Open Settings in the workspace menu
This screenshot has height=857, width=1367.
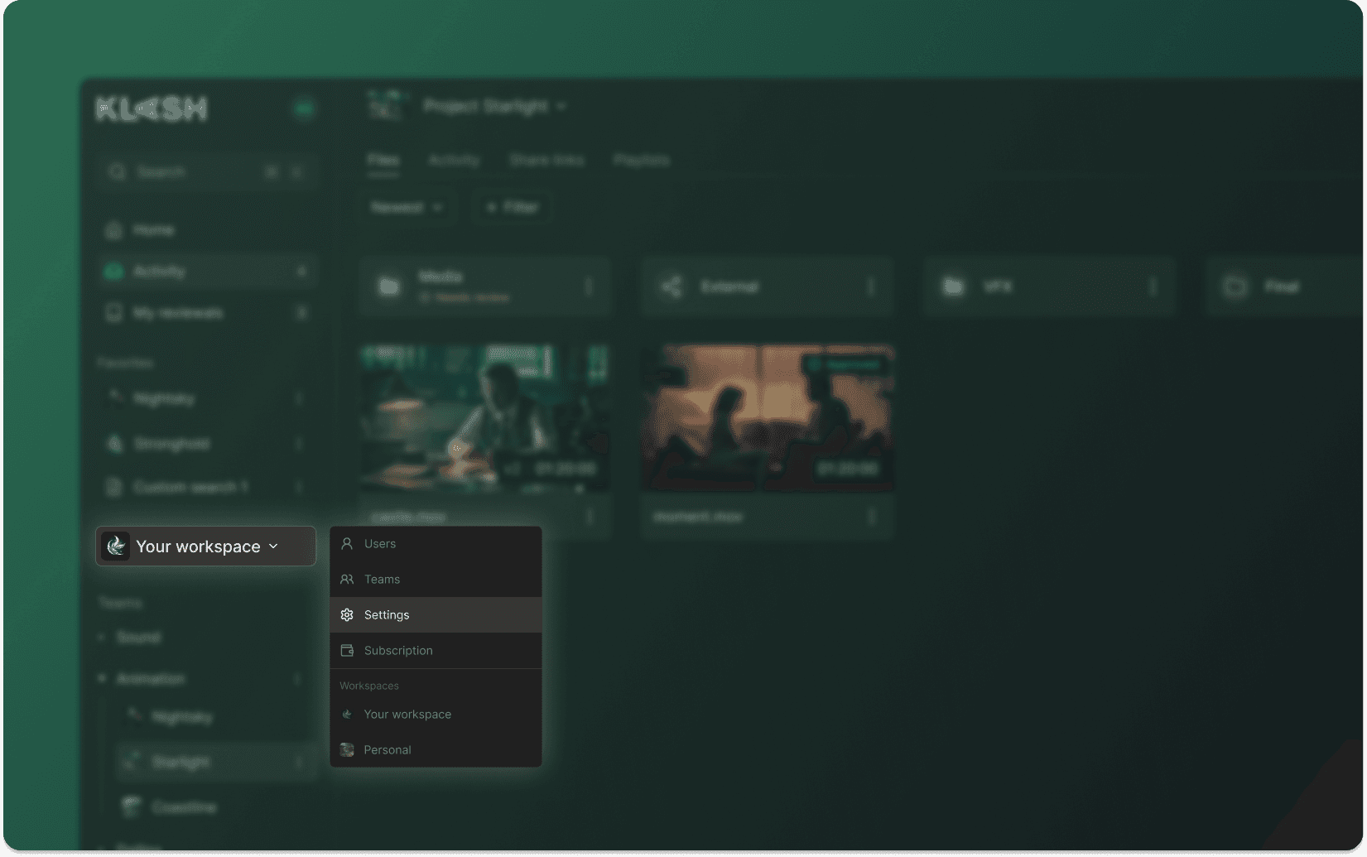tap(436, 615)
